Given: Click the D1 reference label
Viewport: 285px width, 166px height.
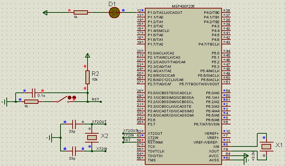Looking at the screenshot, I should 113,4.
